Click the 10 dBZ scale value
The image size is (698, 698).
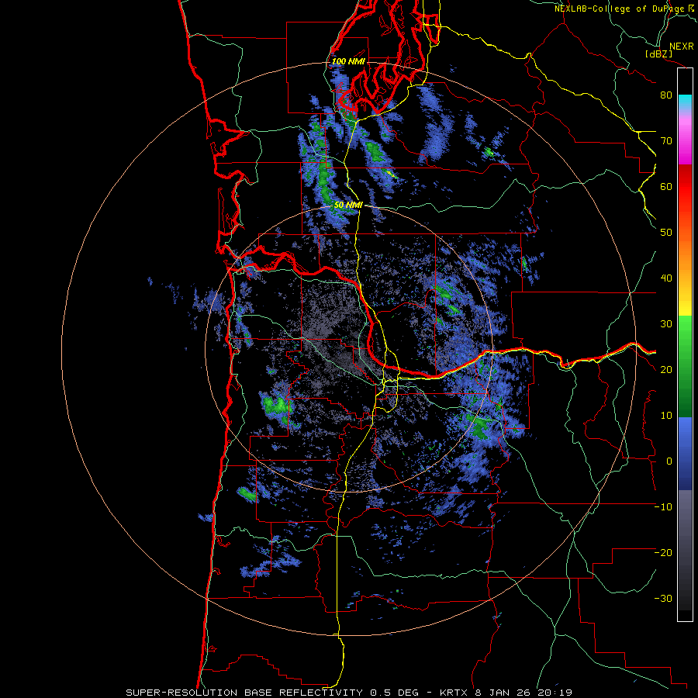click(666, 416)
